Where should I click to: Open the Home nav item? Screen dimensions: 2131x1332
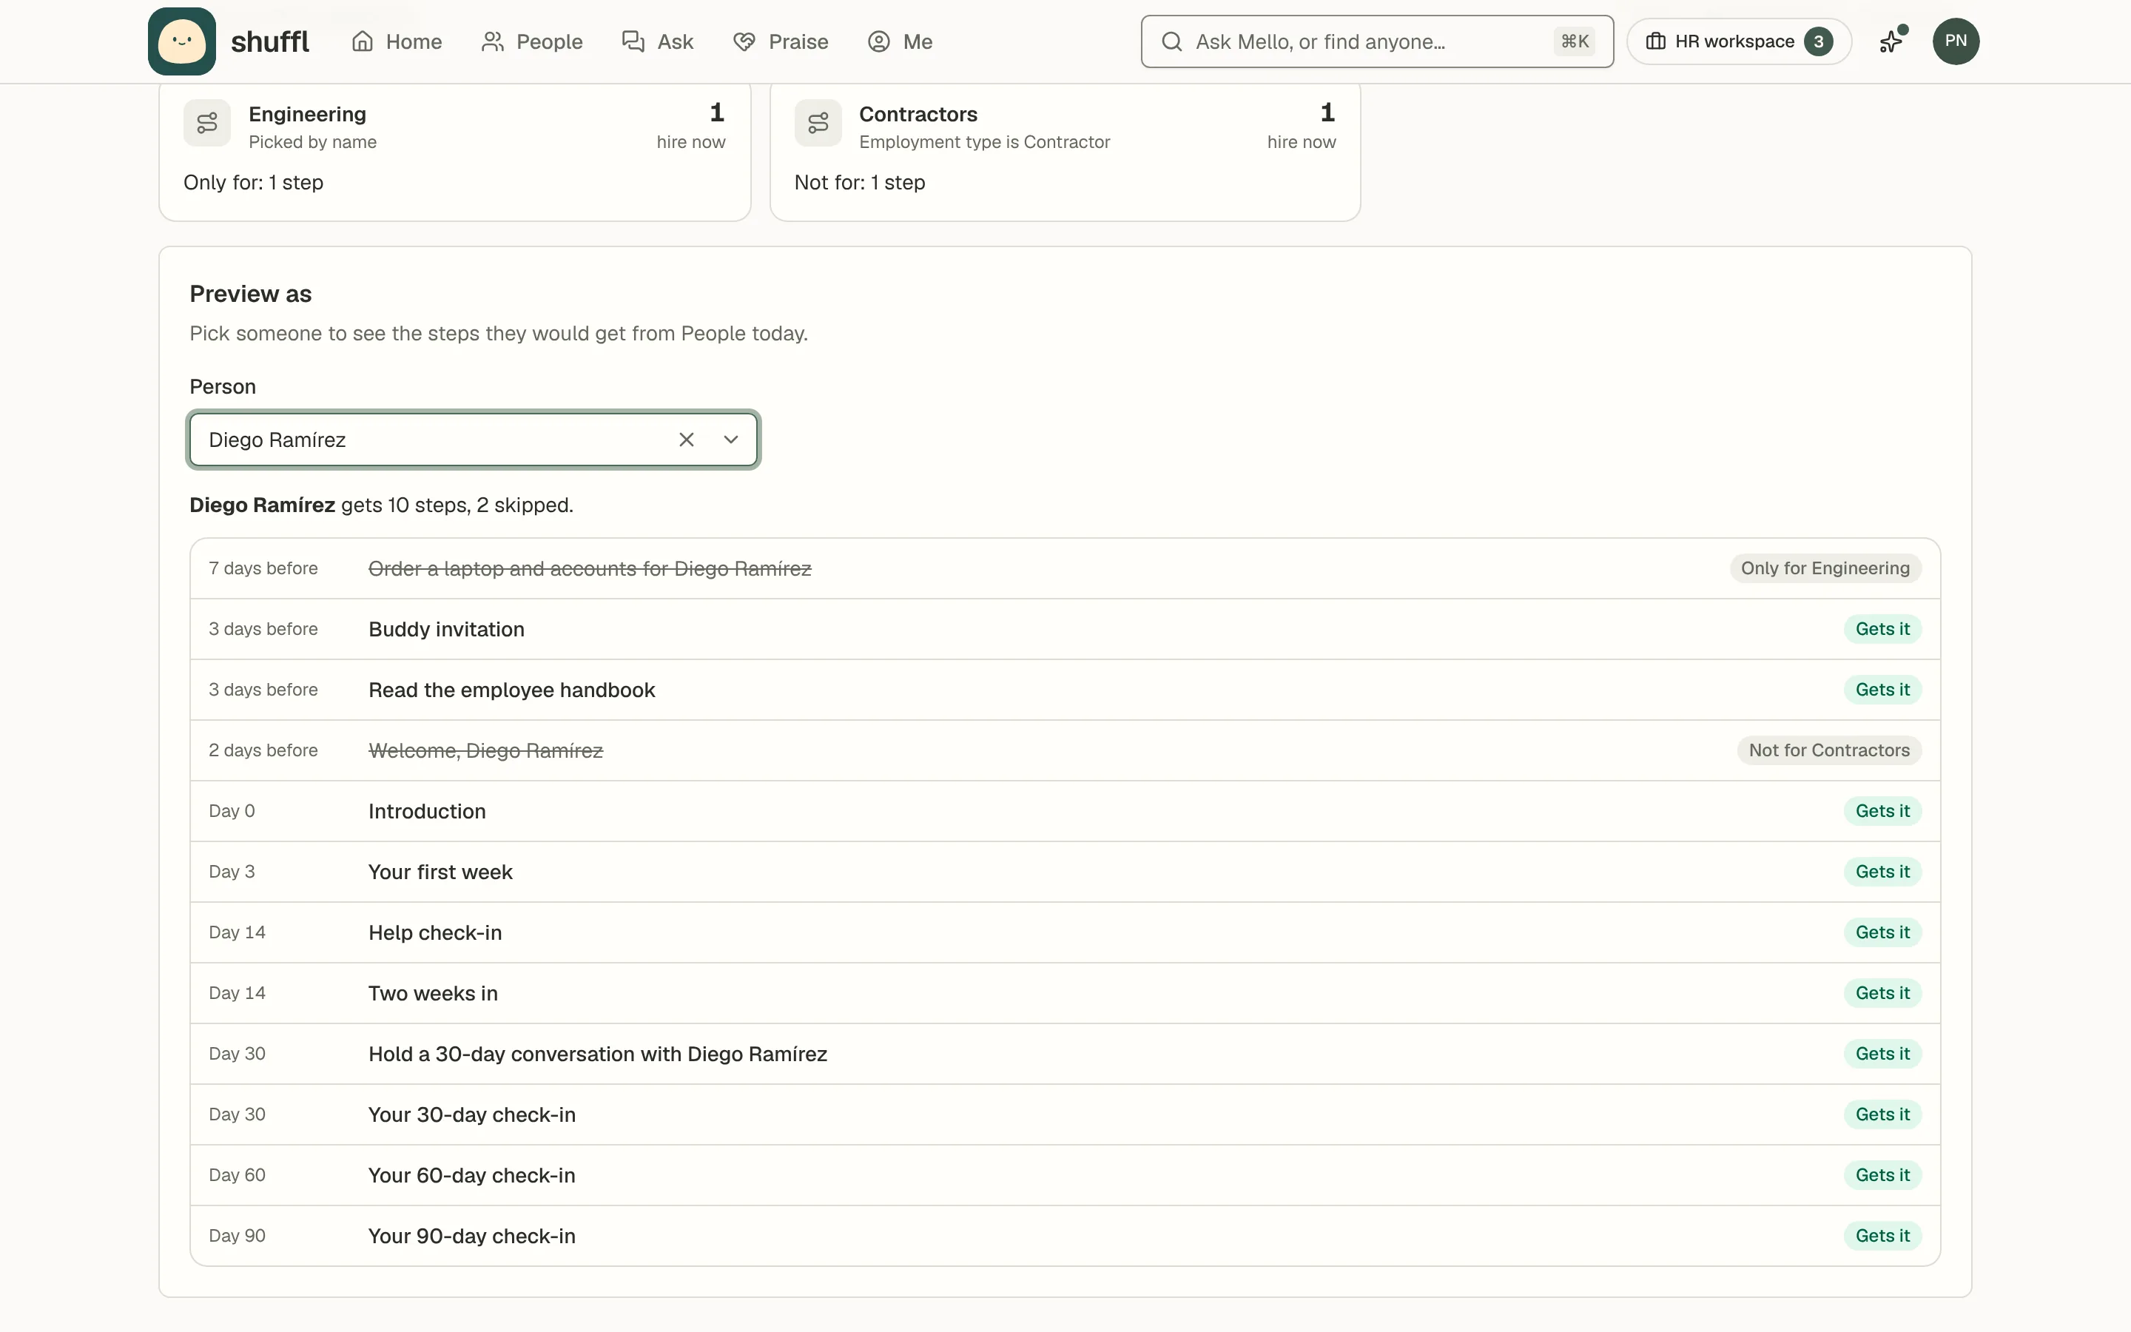397,41
